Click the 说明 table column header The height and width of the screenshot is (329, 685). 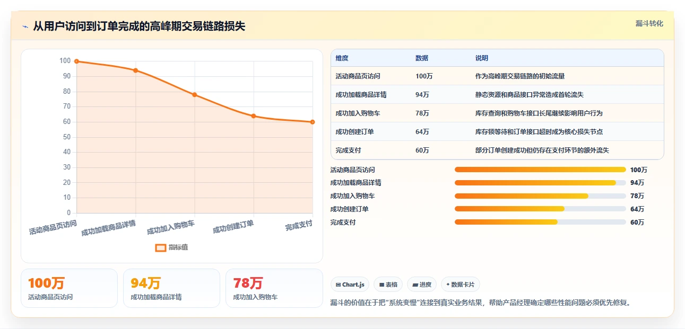(482, 58)
